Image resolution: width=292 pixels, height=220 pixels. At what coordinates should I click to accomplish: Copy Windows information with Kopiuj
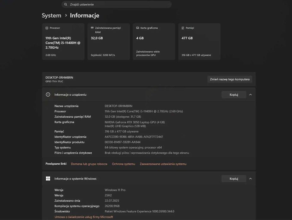[x=234, y=178]
